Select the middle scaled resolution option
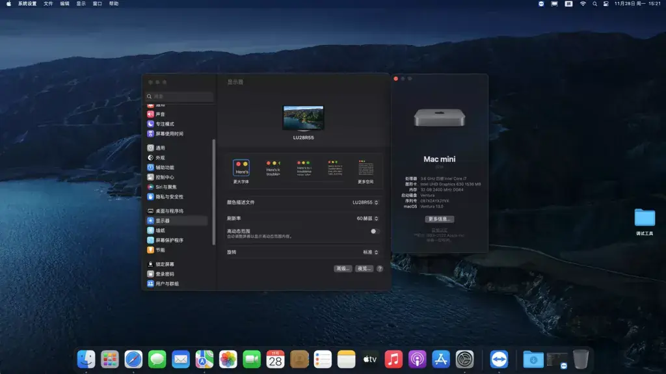Viewport: 666px width, 374px height. 304,168
